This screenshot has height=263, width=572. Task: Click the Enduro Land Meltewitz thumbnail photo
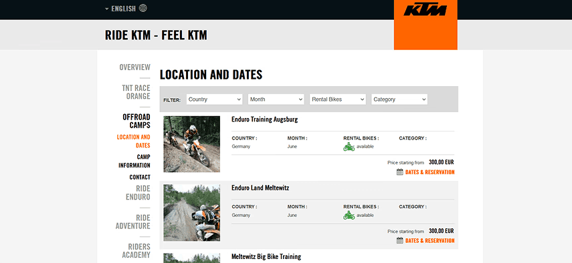tap(191, 212)
